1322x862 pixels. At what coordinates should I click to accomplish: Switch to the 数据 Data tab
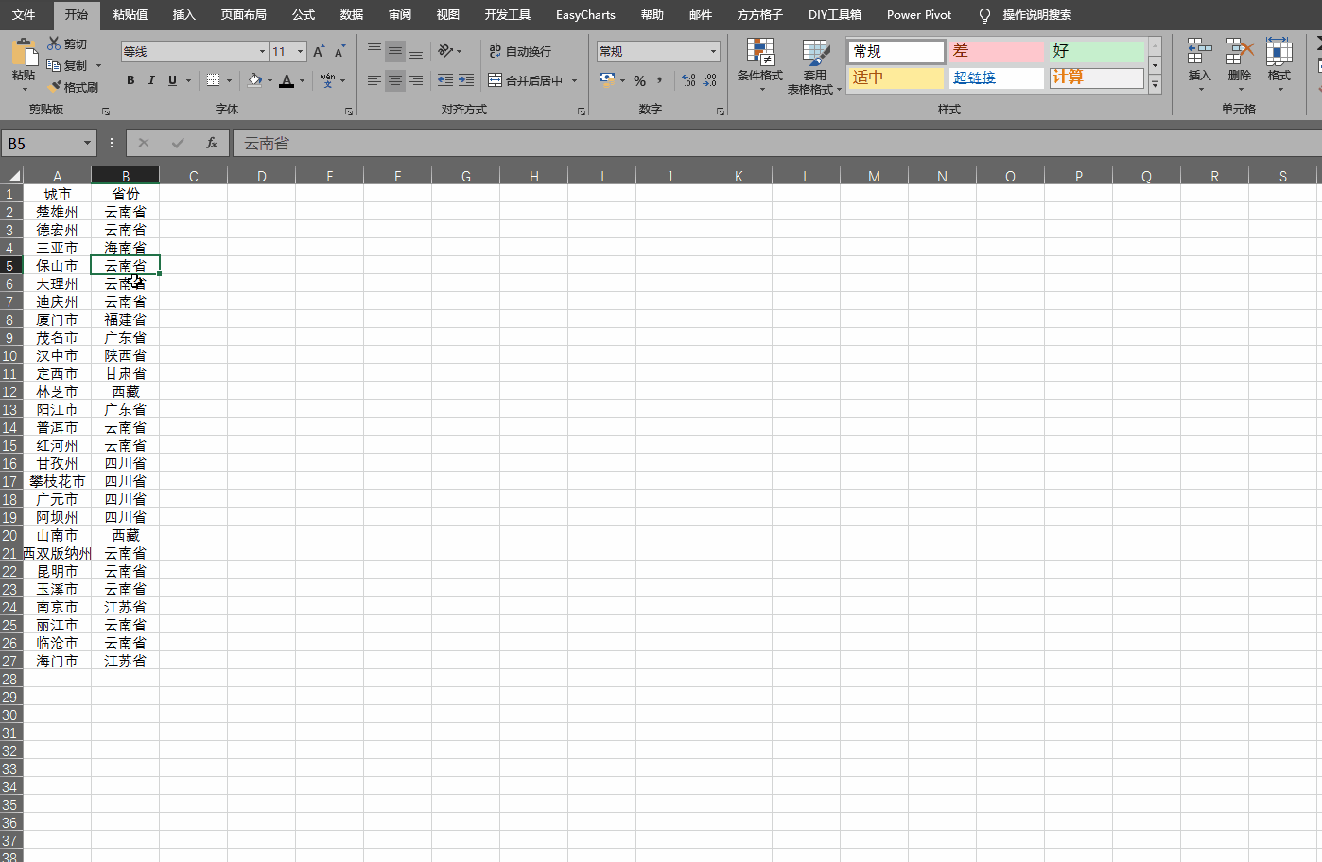pos(352,14)
